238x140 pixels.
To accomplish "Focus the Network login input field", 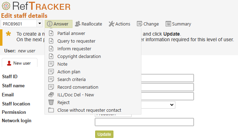I will (144, 122).
